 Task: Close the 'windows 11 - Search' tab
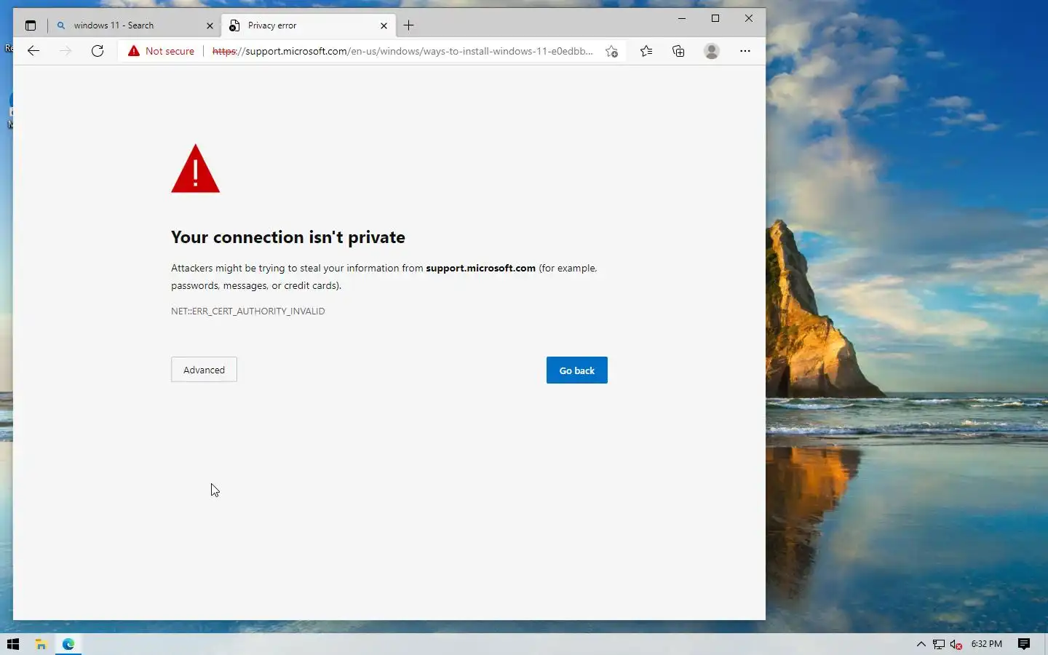click(210, 25)
